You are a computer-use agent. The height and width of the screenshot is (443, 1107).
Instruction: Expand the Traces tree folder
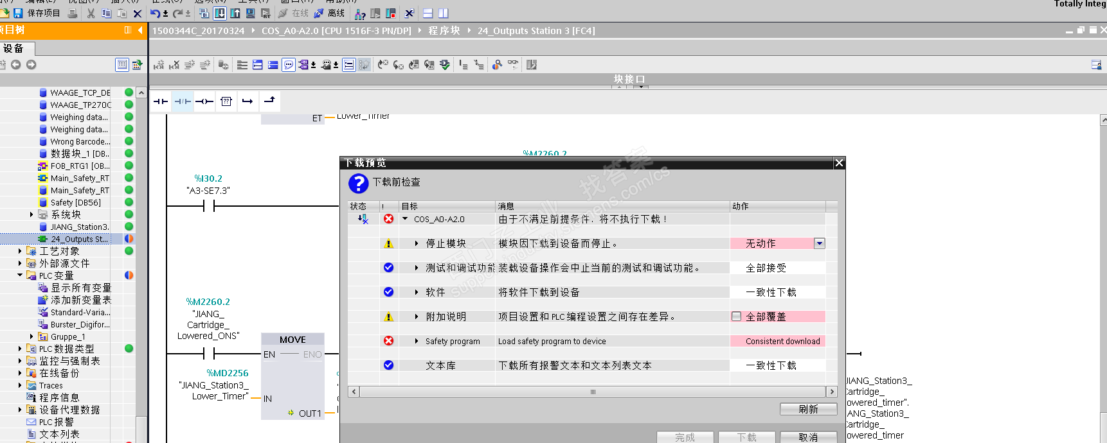(20, 385)
